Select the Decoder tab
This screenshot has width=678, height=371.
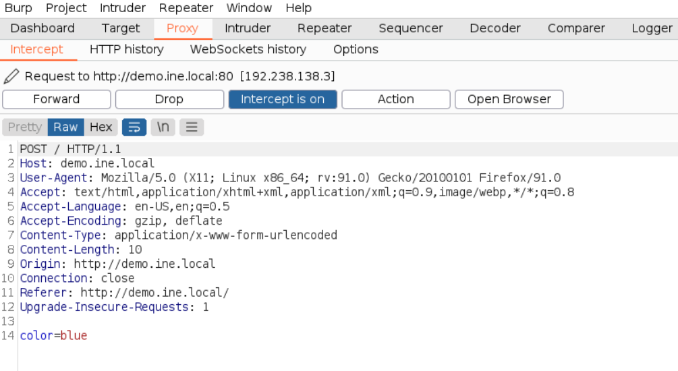coord(495,28)
